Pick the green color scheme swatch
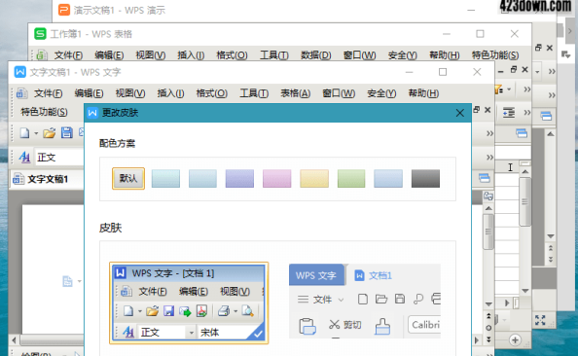Screen dimensions: 578x356 (351, 179)
